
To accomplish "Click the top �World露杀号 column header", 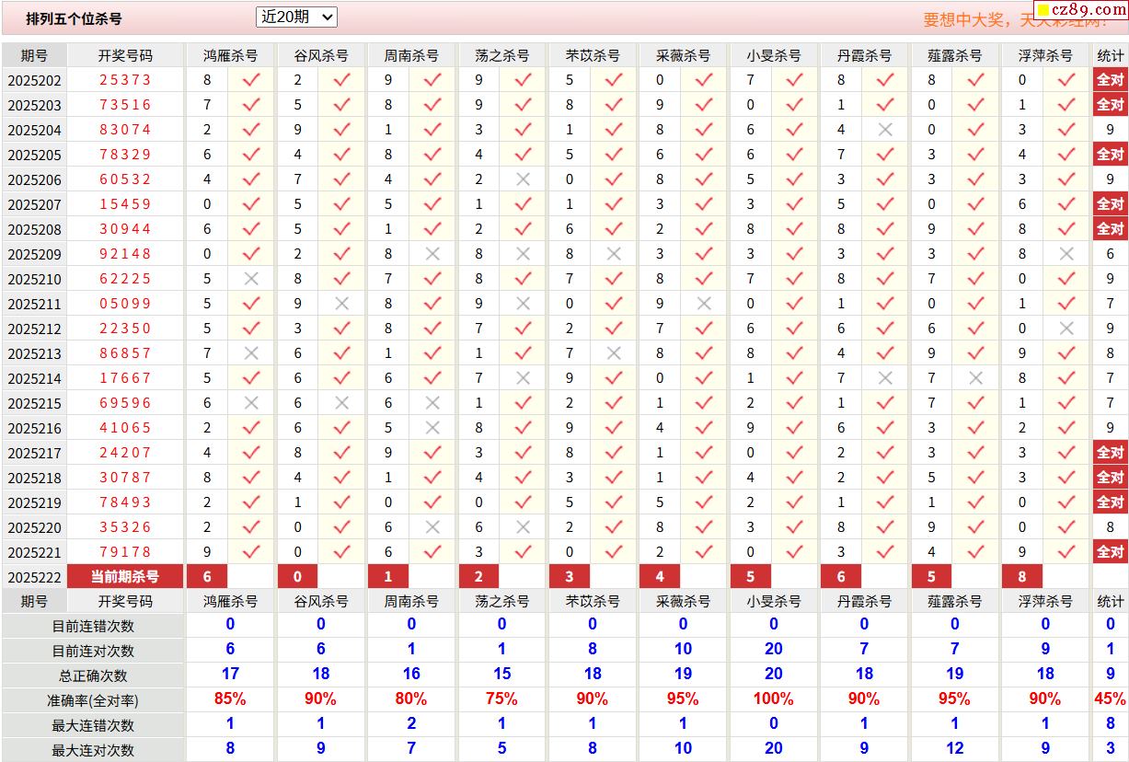I will click(x=955, y=55).
